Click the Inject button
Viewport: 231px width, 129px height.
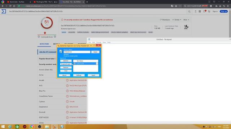click(x=93, y=75)
